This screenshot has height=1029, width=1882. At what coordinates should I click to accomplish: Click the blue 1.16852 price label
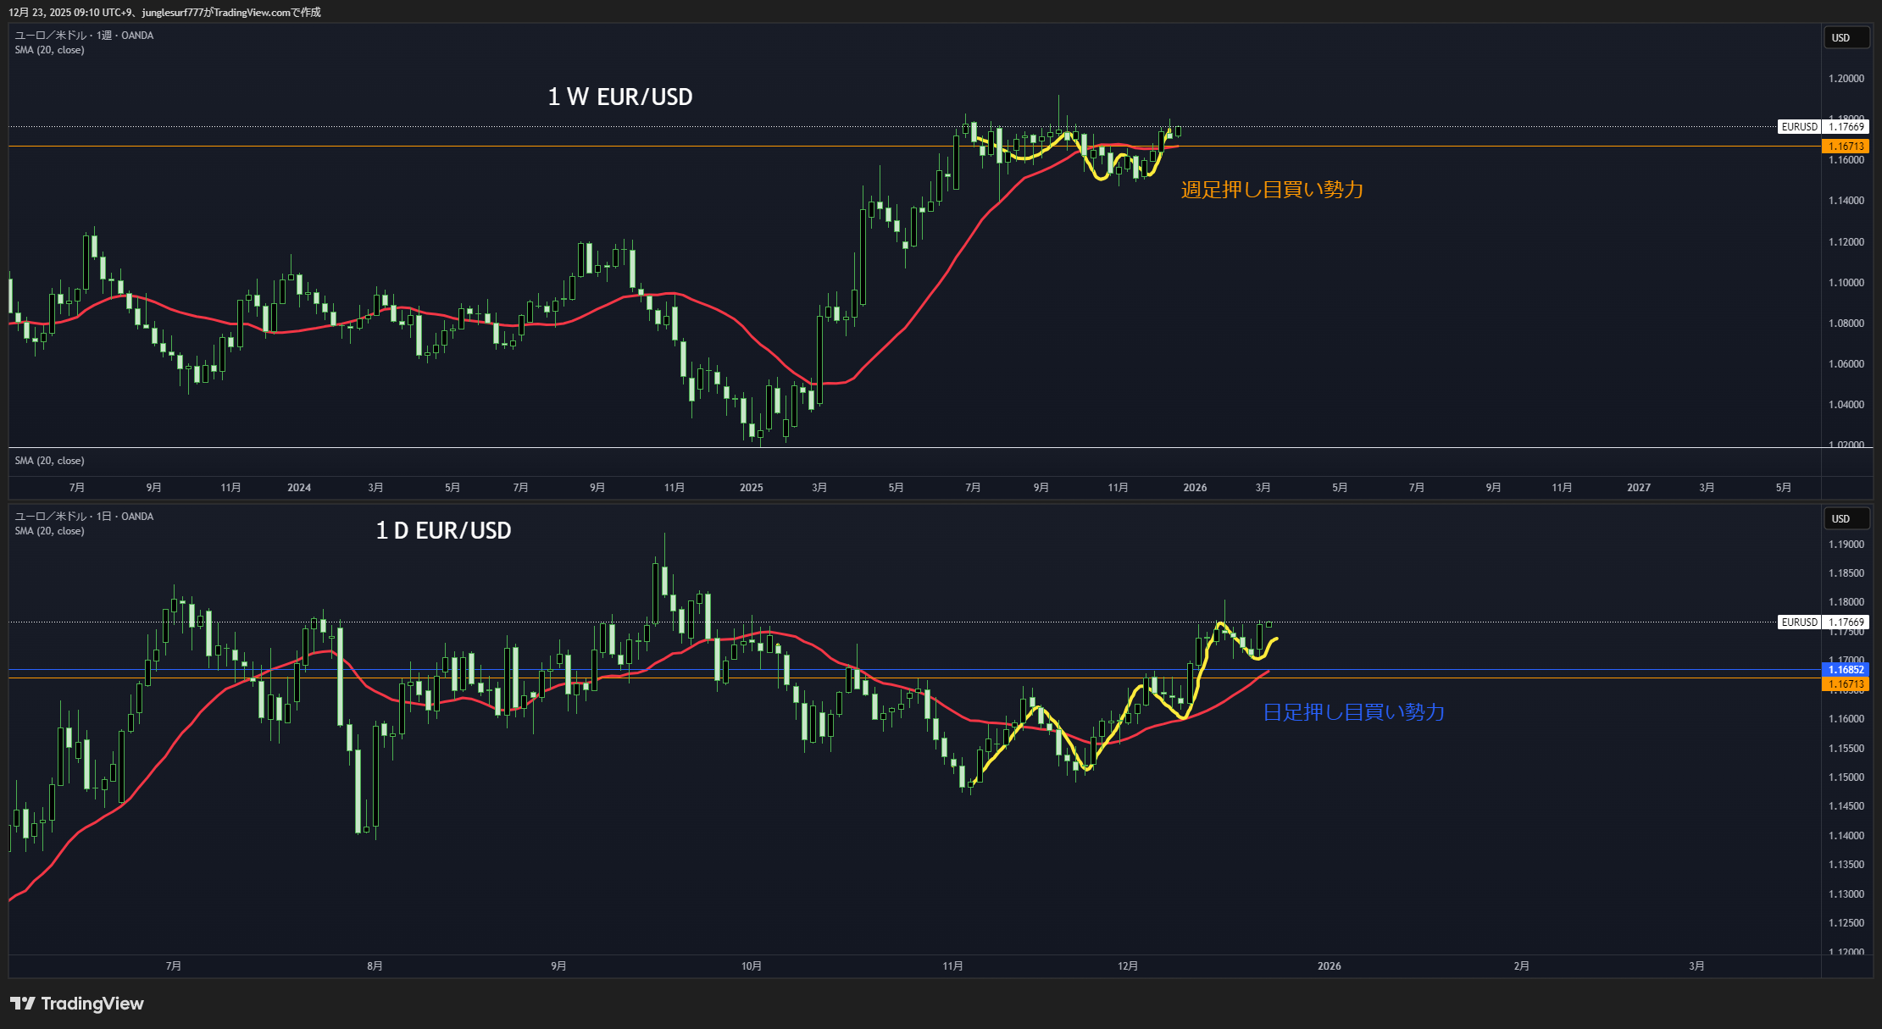click(x=1845, y=670)
